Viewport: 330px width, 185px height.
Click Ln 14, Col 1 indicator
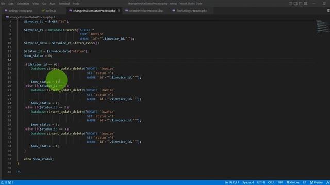point(232,183)
